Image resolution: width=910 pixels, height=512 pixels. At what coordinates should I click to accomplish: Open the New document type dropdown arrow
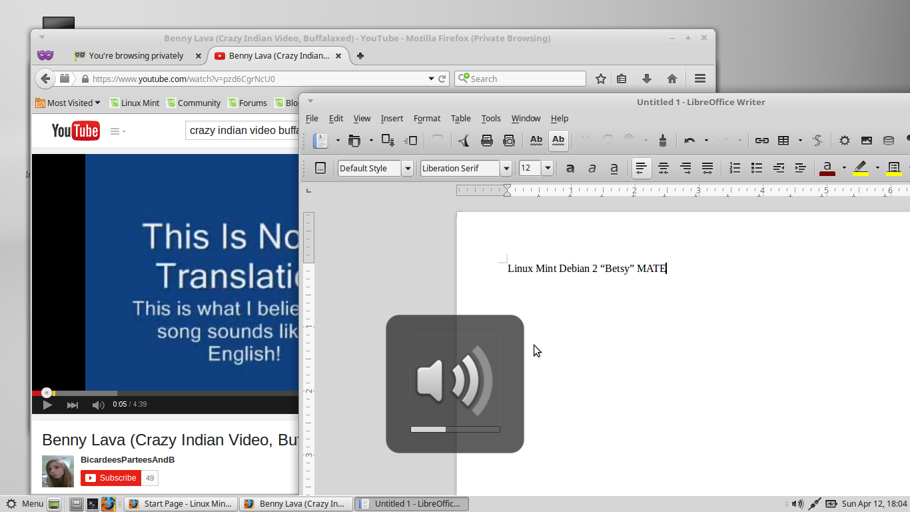click(x=338, y=141)
